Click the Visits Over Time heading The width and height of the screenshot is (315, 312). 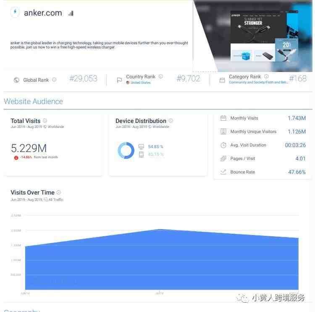(32, 192)
